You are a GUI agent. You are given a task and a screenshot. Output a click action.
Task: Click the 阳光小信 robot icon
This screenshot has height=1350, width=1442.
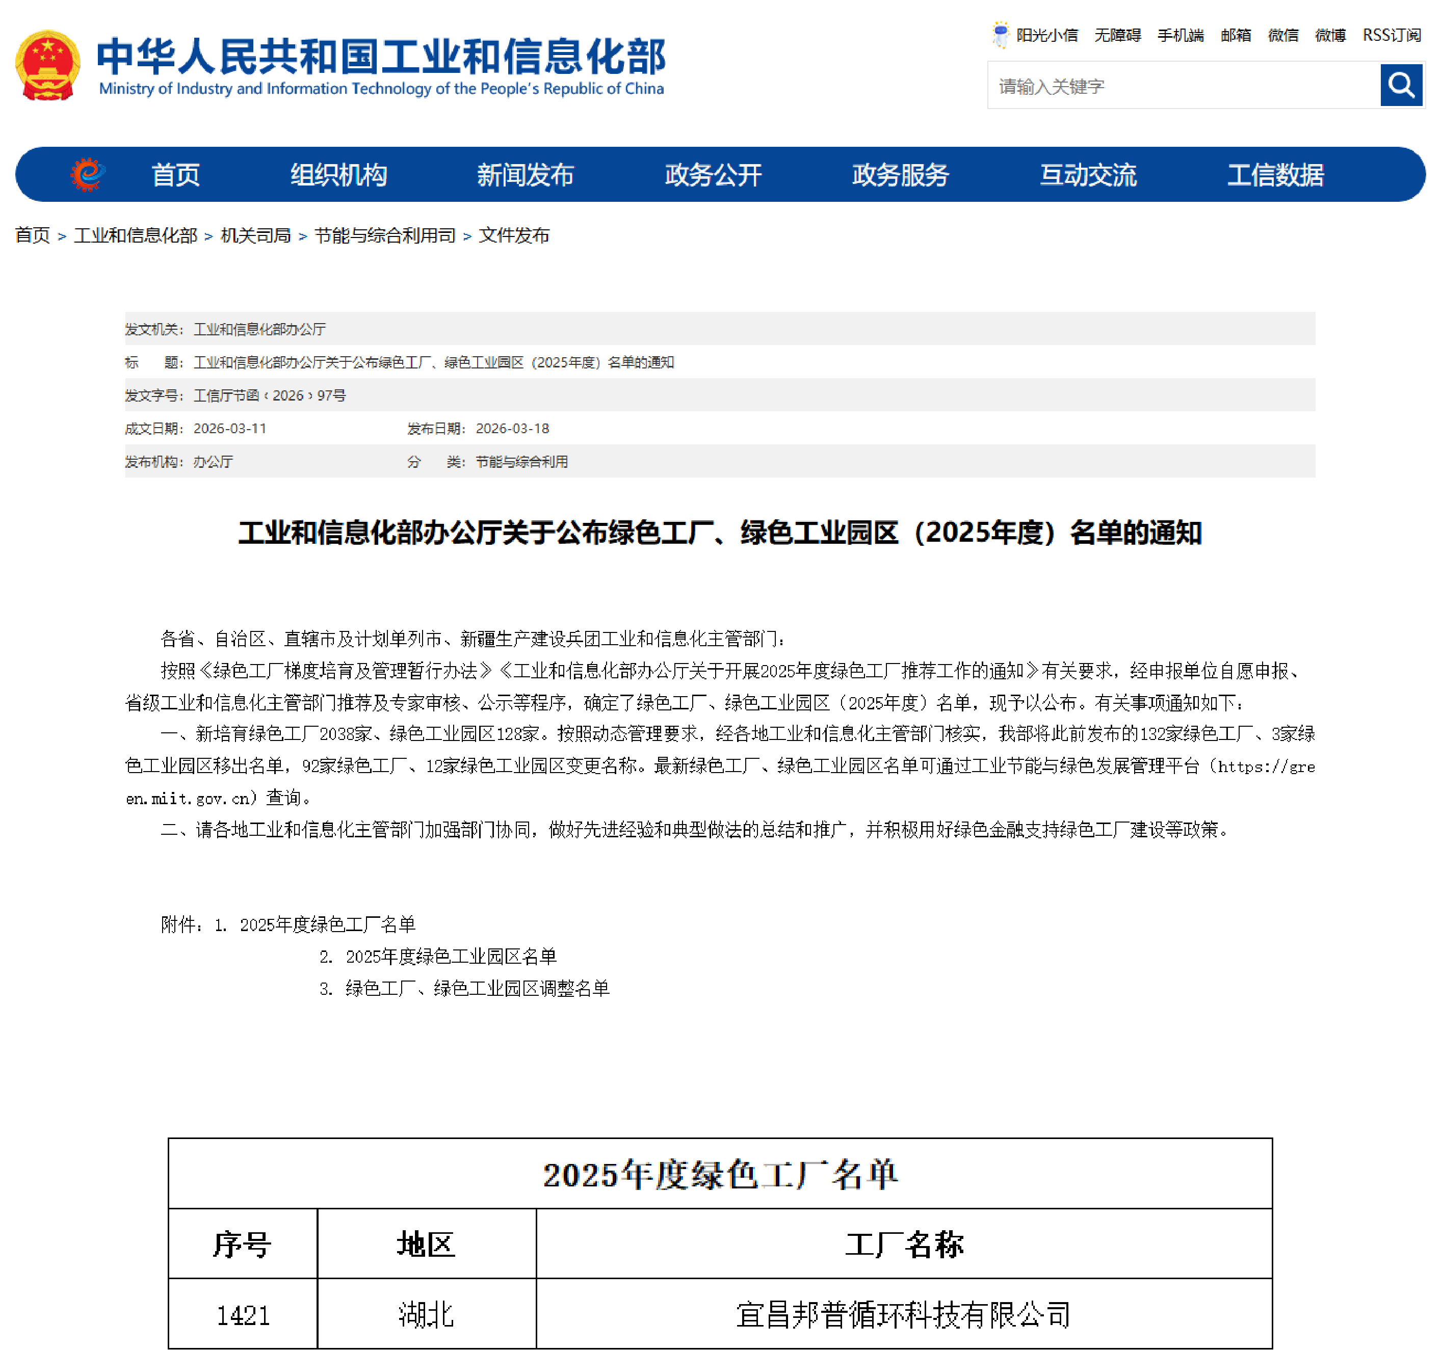pyautogui.click(x=1000, y=35)
